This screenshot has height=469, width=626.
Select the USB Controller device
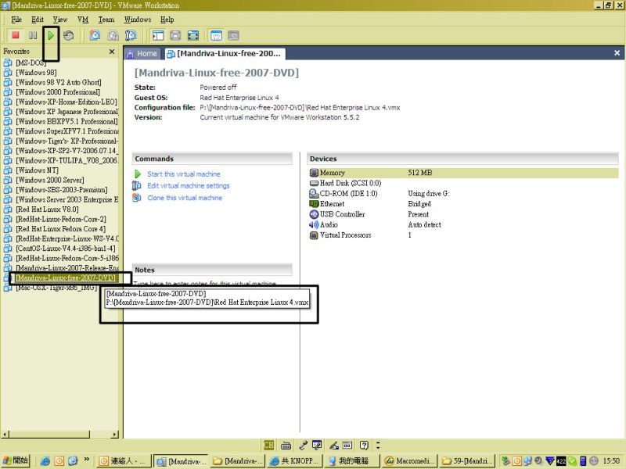tap(343, 214)
